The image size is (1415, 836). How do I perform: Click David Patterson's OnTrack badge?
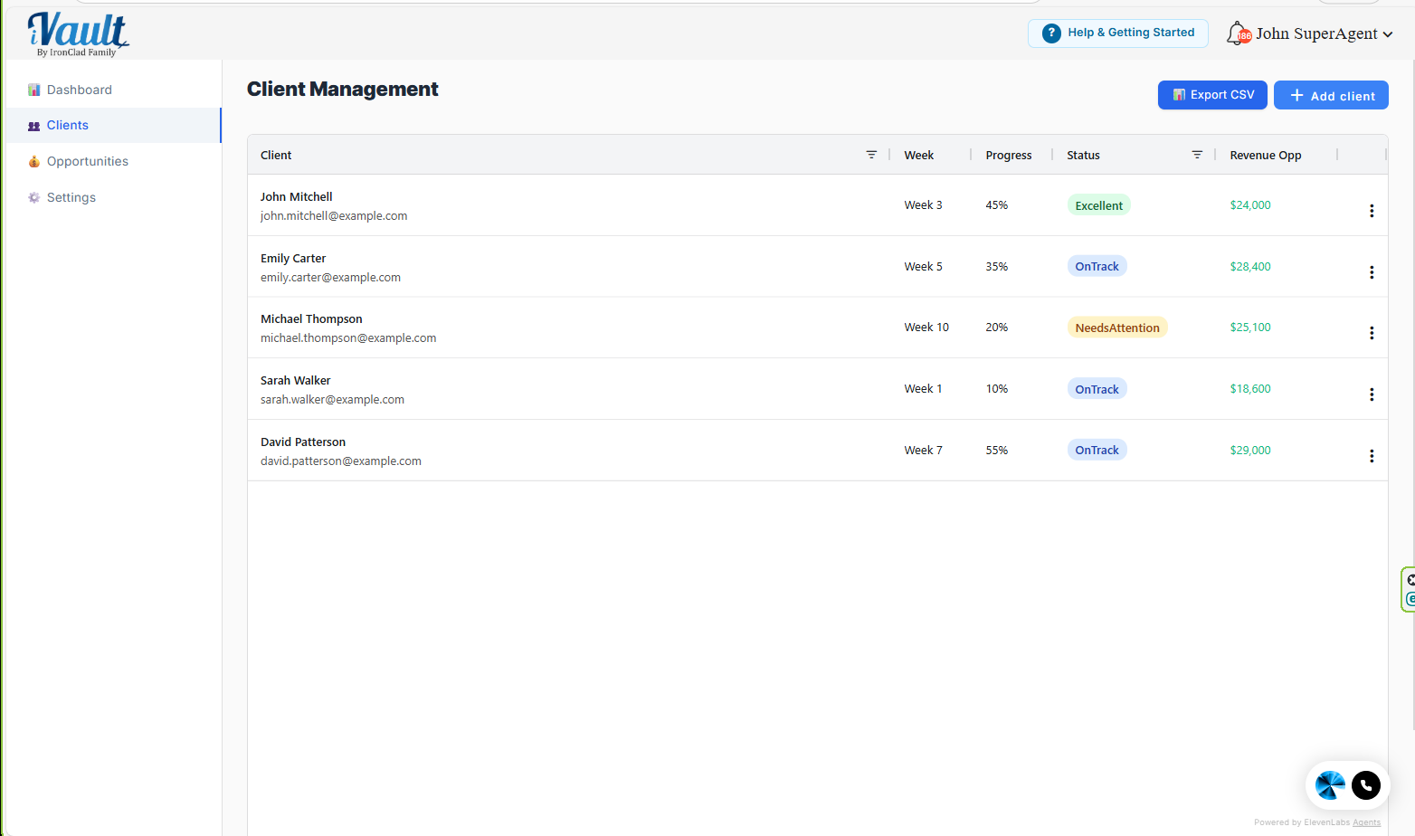(1097, 450)
